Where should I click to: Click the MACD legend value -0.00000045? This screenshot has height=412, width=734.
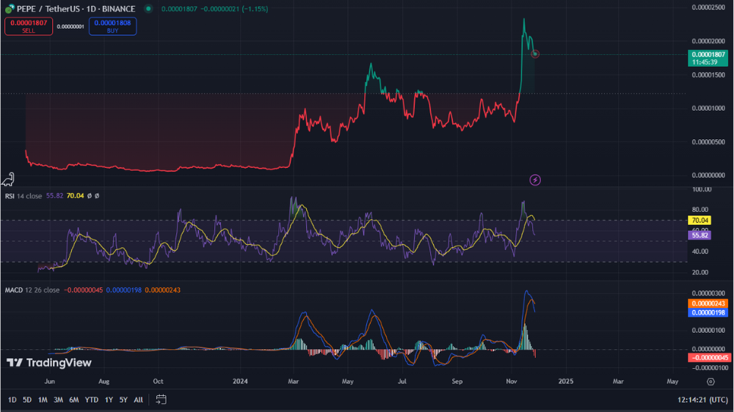coord(84,290)
